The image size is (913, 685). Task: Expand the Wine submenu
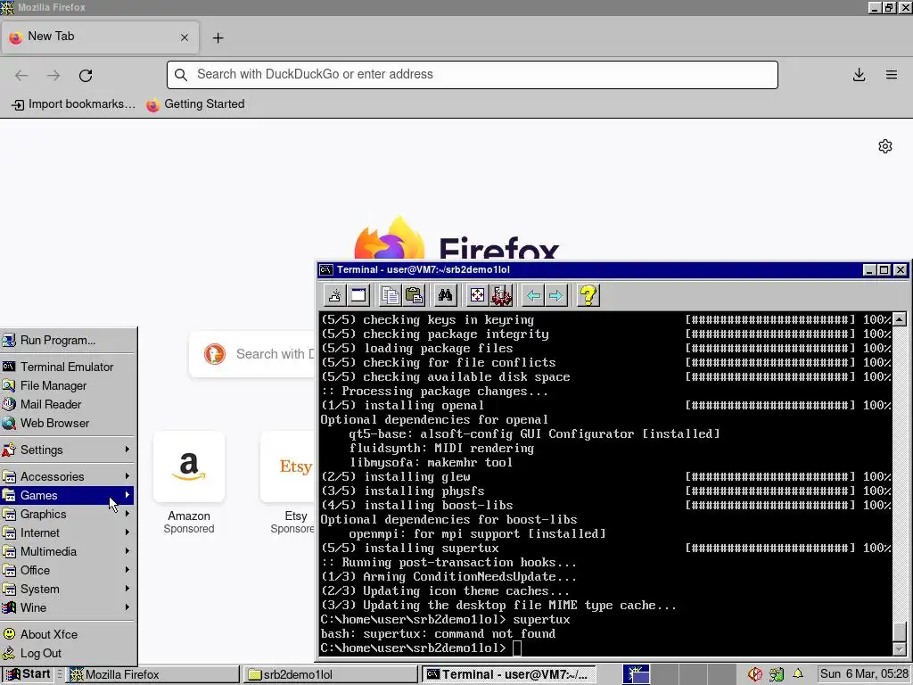68,607
